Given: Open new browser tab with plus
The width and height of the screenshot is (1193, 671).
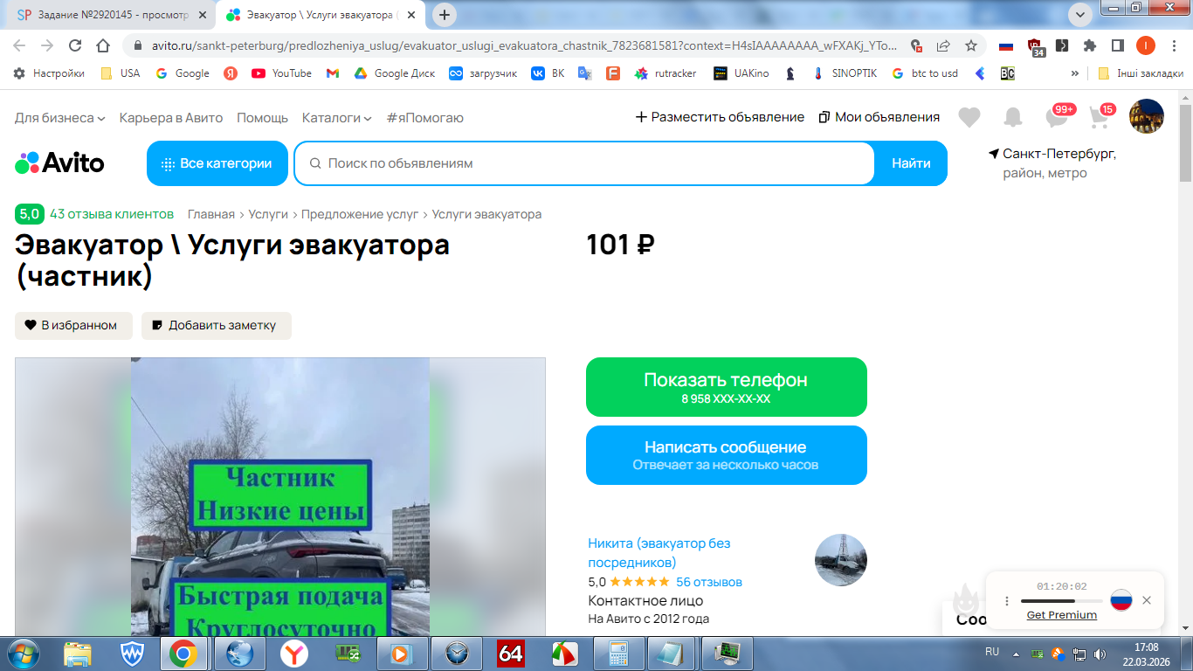Looking at the screenshot, I should tap(445, 14).
